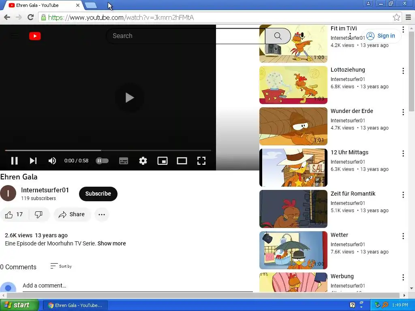Screen dimensions: 415x311
Task: Open the Internetsurfer01 channel name link
Action: coord(45,190)
